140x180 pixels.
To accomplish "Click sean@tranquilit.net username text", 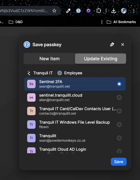I will click(55, 86).
